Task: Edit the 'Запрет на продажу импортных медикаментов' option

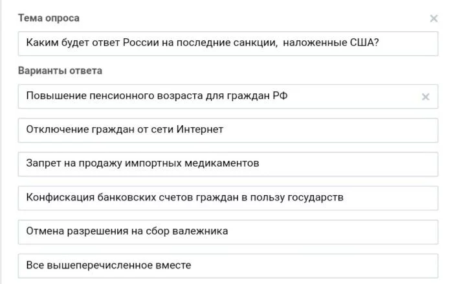Action: [228, 164]
